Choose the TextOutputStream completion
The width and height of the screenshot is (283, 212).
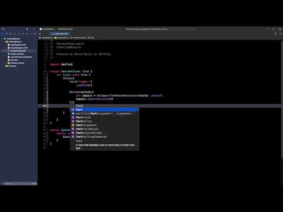tap(104, 133)
